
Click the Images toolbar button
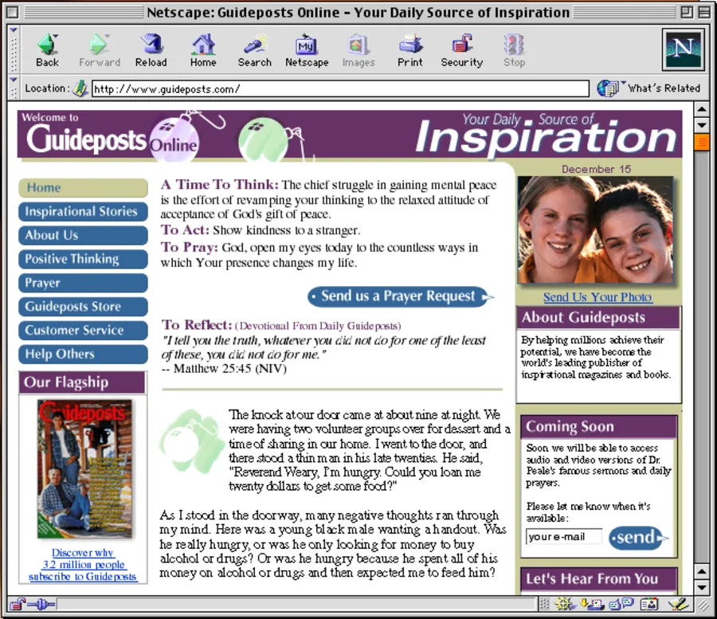point(358,50)
